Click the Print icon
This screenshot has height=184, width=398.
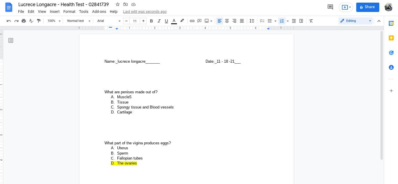(24, 21)
